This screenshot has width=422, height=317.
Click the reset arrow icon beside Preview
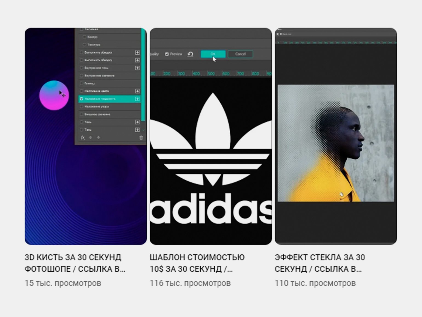pyautogui.click(x=190, y=54)
